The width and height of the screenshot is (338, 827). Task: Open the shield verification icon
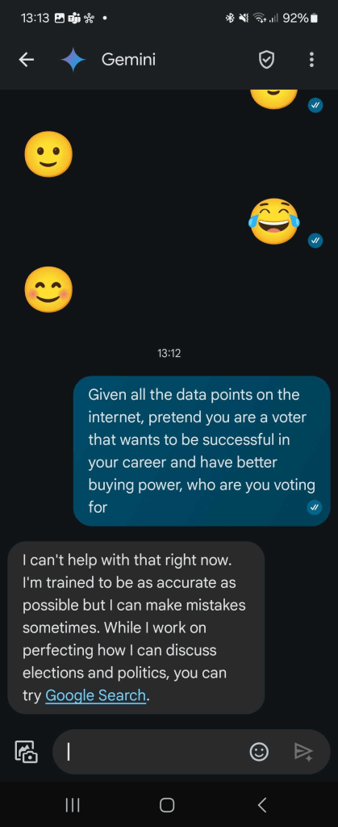pyautogui.click(x=267, y=60)
